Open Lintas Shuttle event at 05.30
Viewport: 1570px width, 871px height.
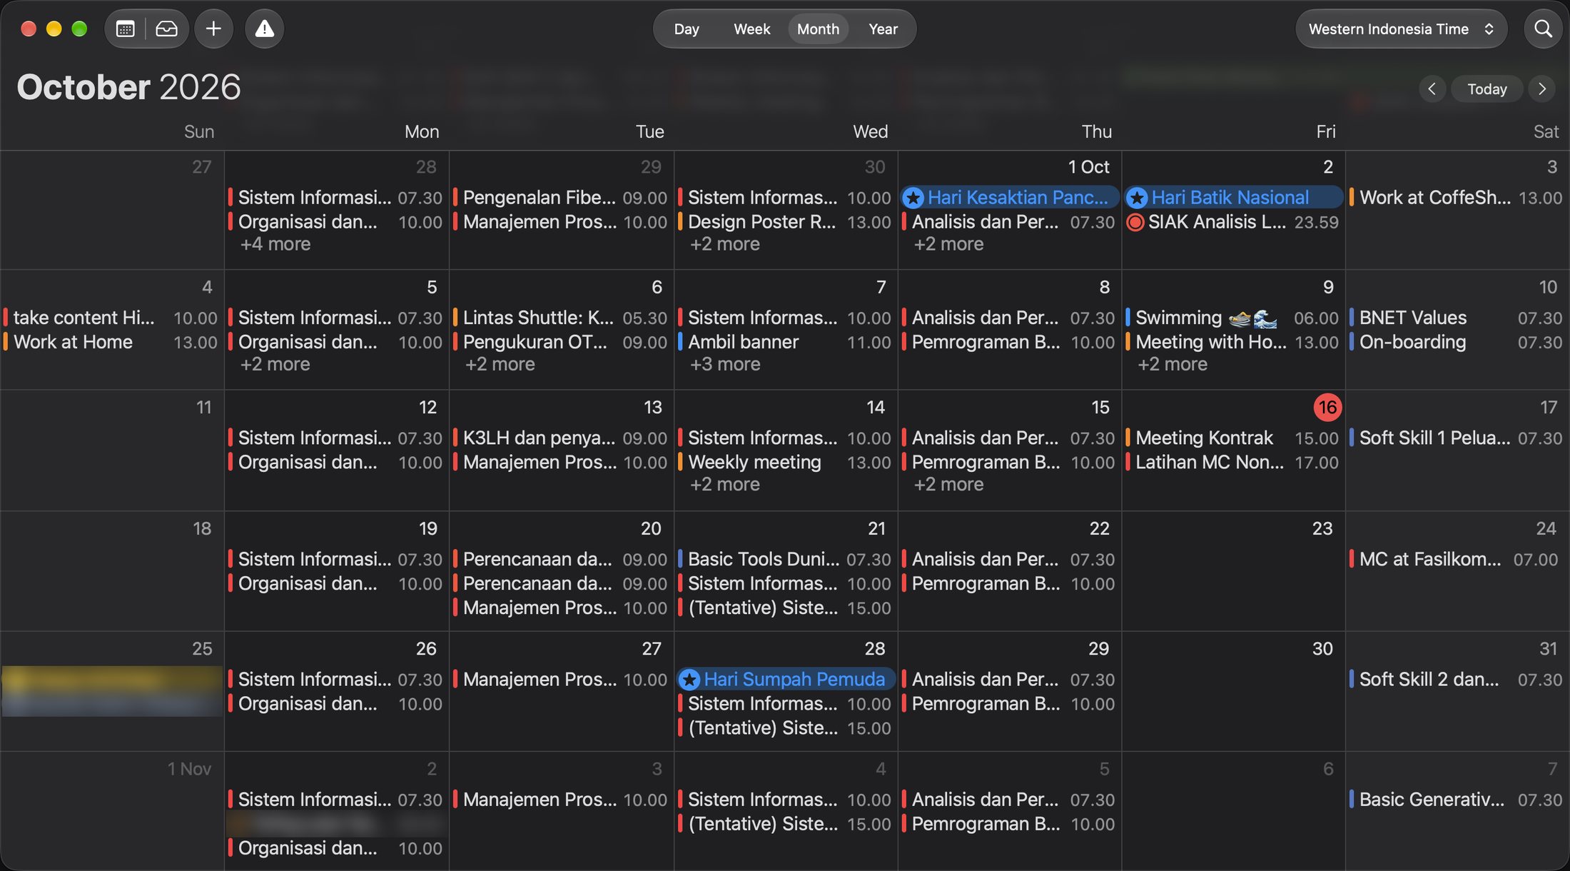[x=561, y=318]
